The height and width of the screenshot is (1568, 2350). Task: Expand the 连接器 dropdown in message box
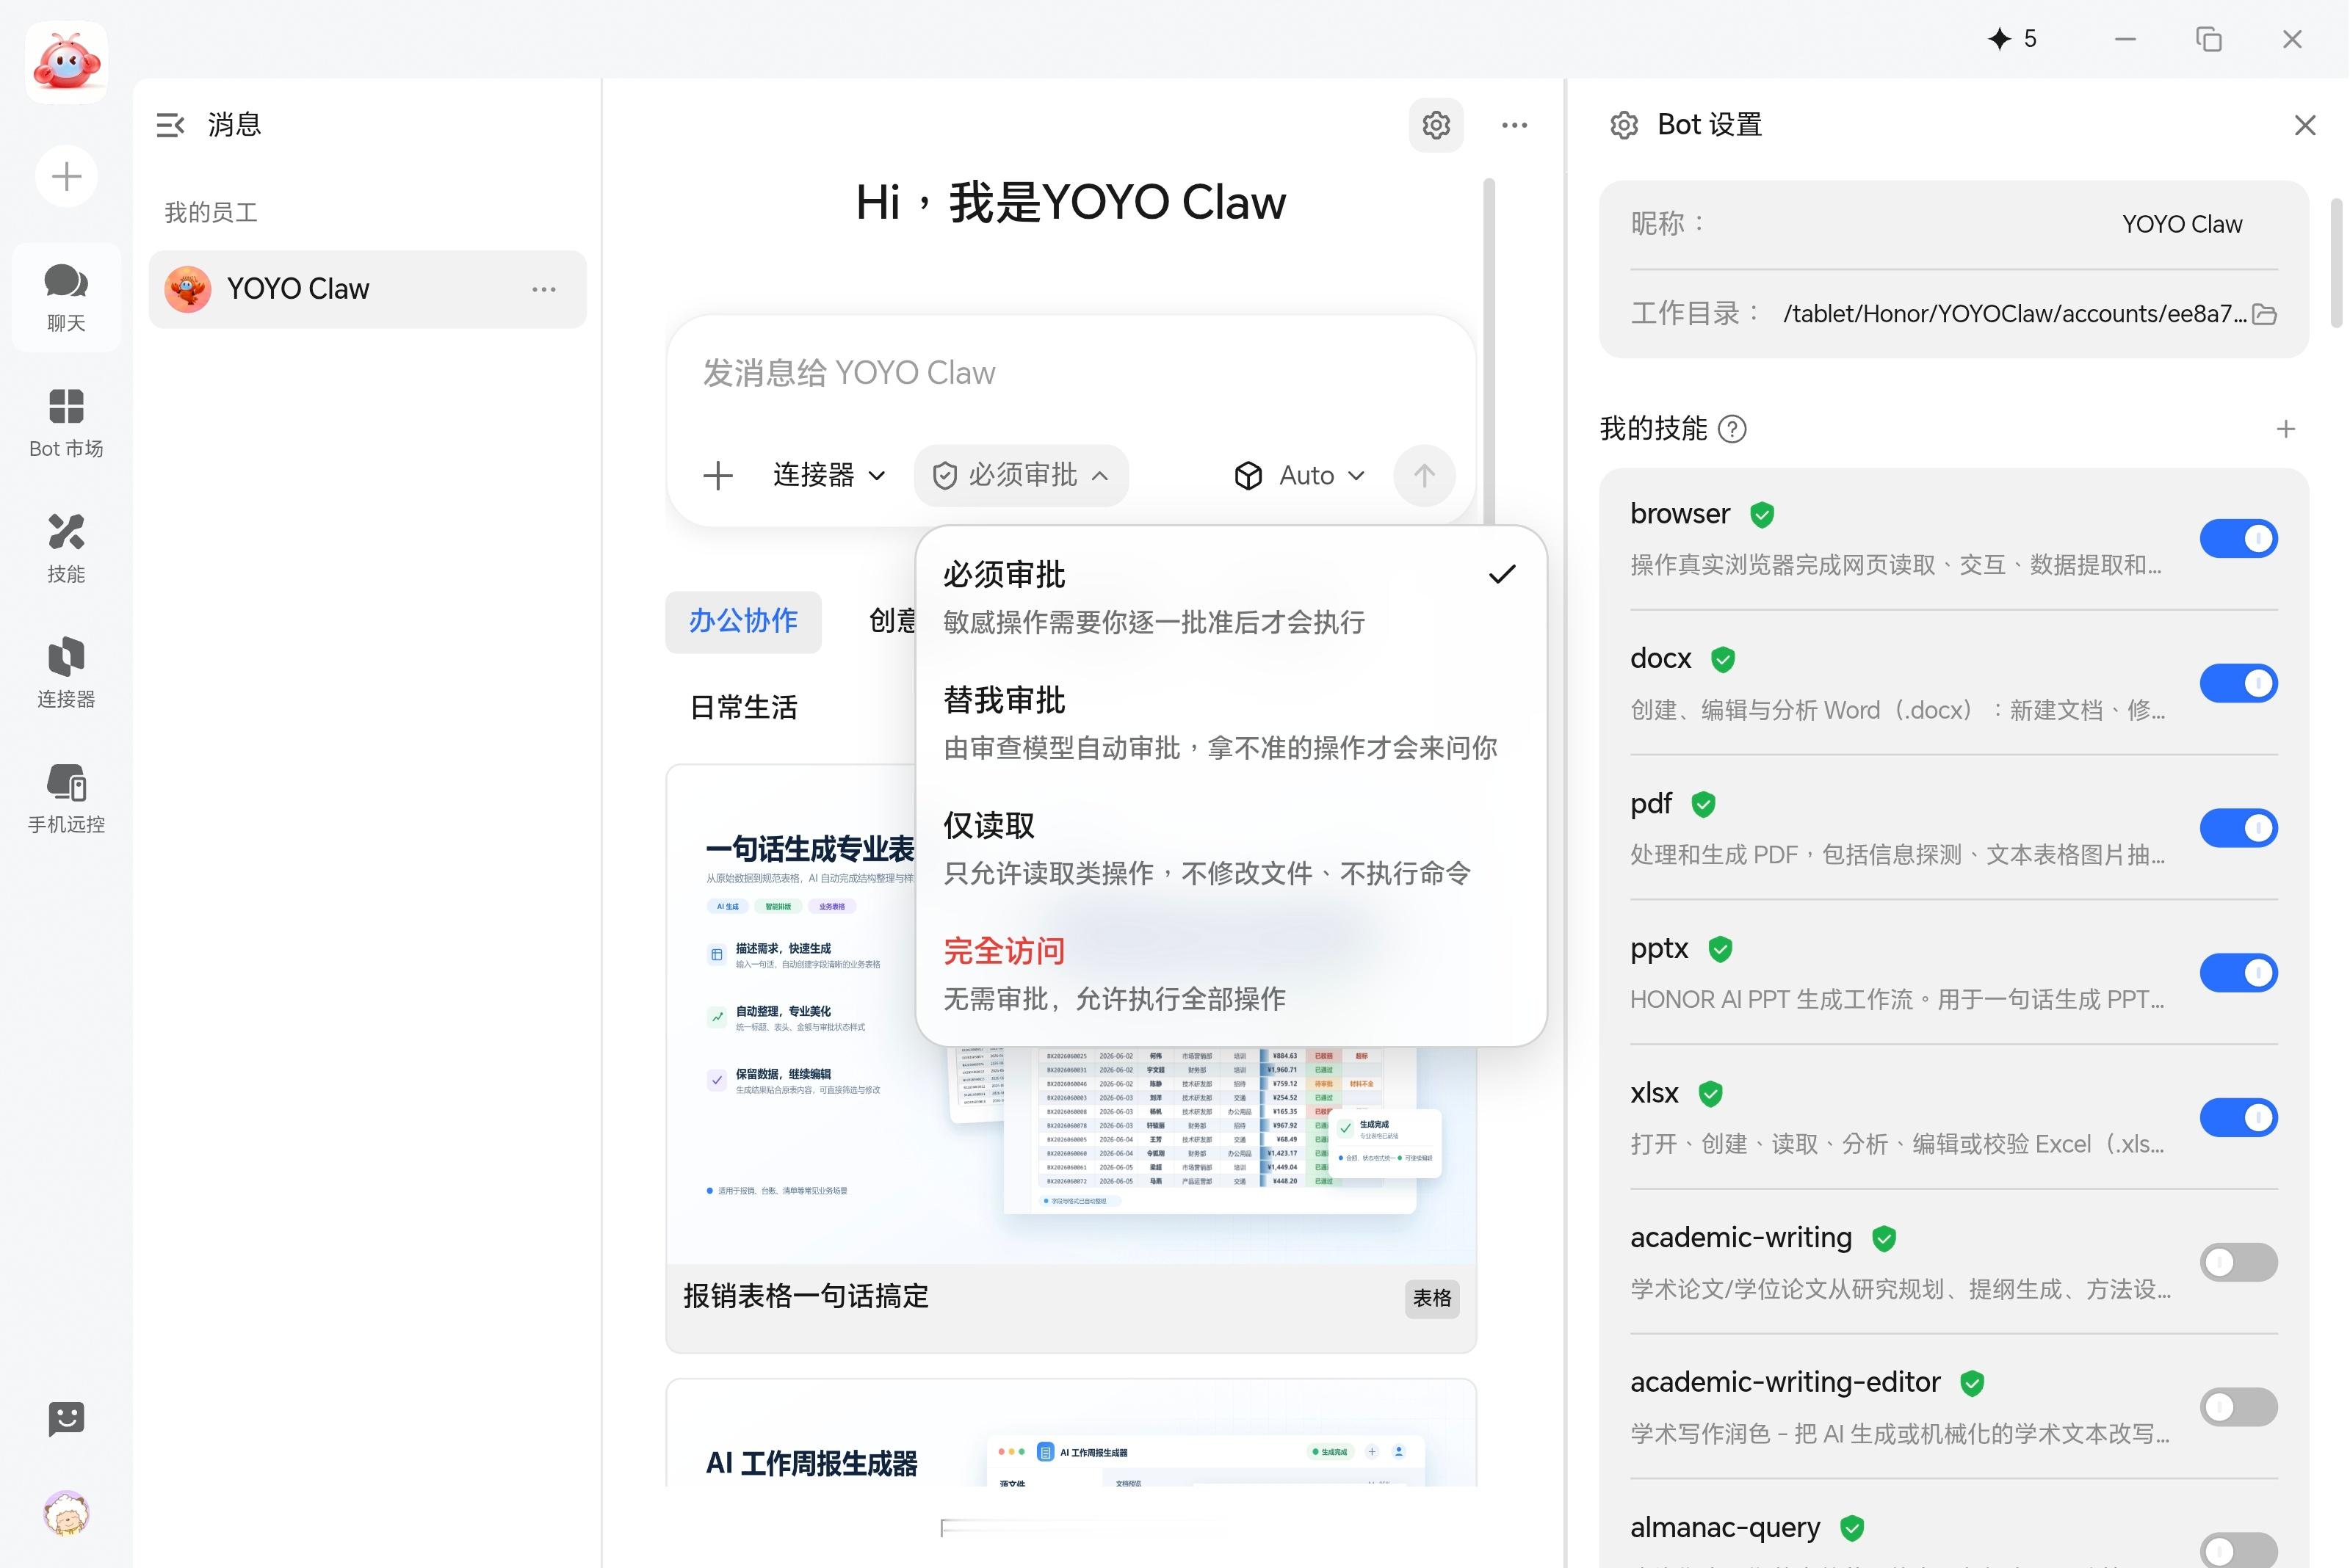[x=829, y=475]
